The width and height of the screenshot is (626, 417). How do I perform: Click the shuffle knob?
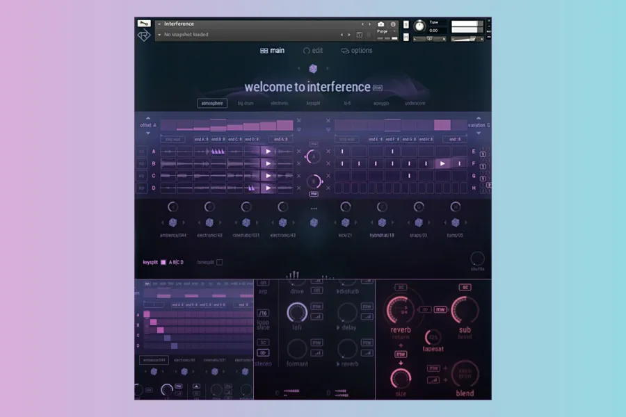point(476,259)
